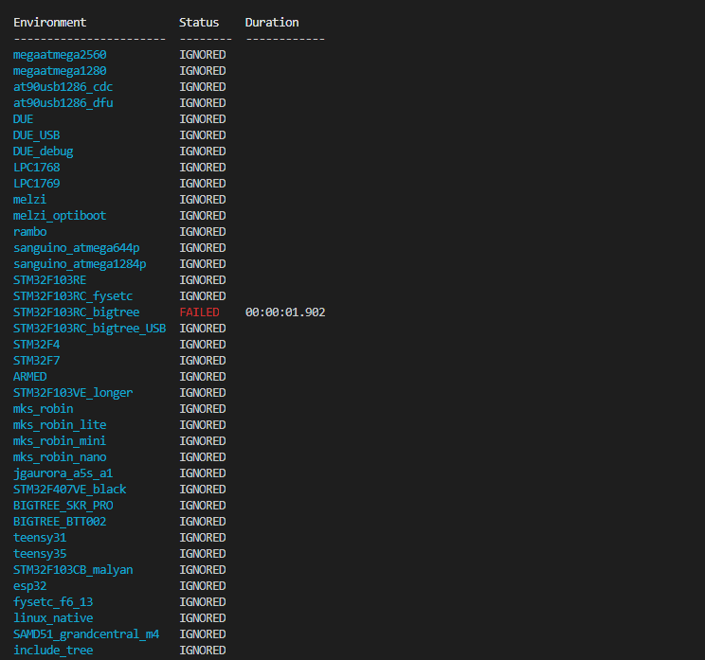
Task: Click the esp32 environment entry
Action: click(29, 586)
